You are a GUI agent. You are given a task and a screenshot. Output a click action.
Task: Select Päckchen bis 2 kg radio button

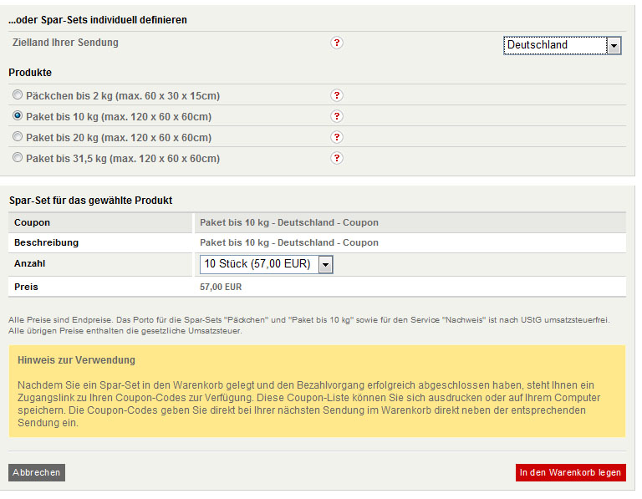[18, 95]
